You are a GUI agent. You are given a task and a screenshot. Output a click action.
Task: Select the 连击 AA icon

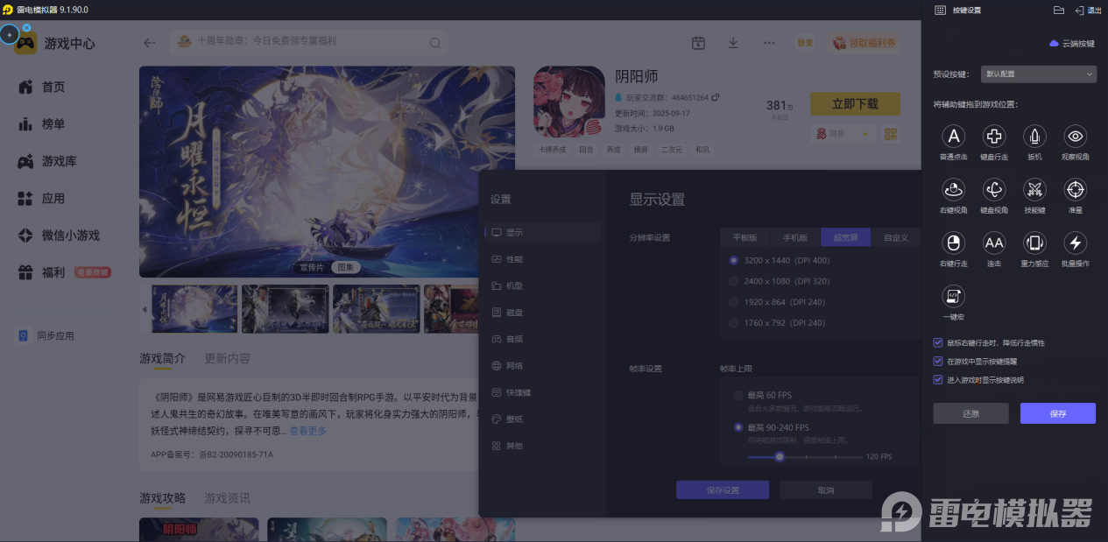pyautogui.click(x=994, y=243)
